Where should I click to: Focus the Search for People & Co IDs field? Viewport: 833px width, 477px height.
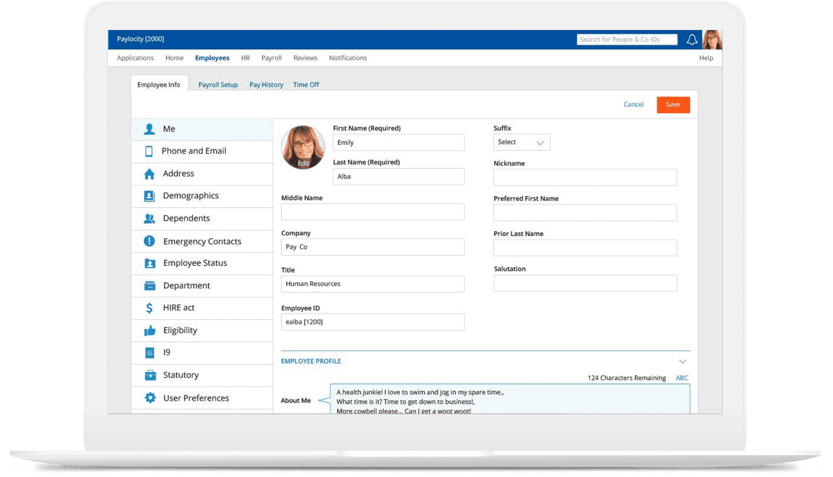click(x=627, y=39)
